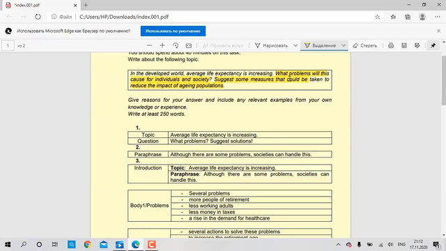446x251 pixels.
Task: Dismiss the default browser notification bar
Action: tap(438, 31)
